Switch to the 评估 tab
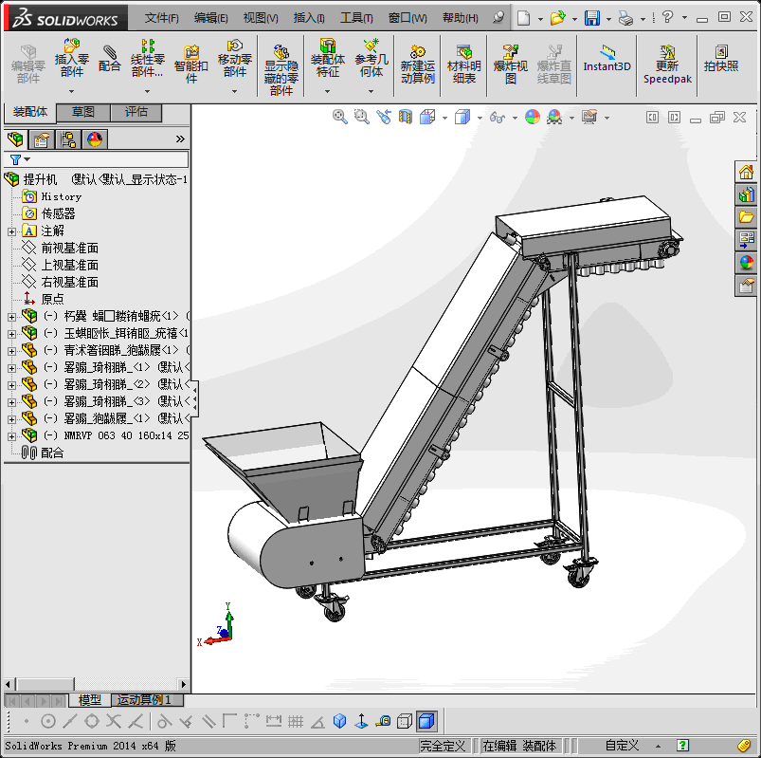Image resolution: width=761 pixels, height=758 pixels. (136, 112)
